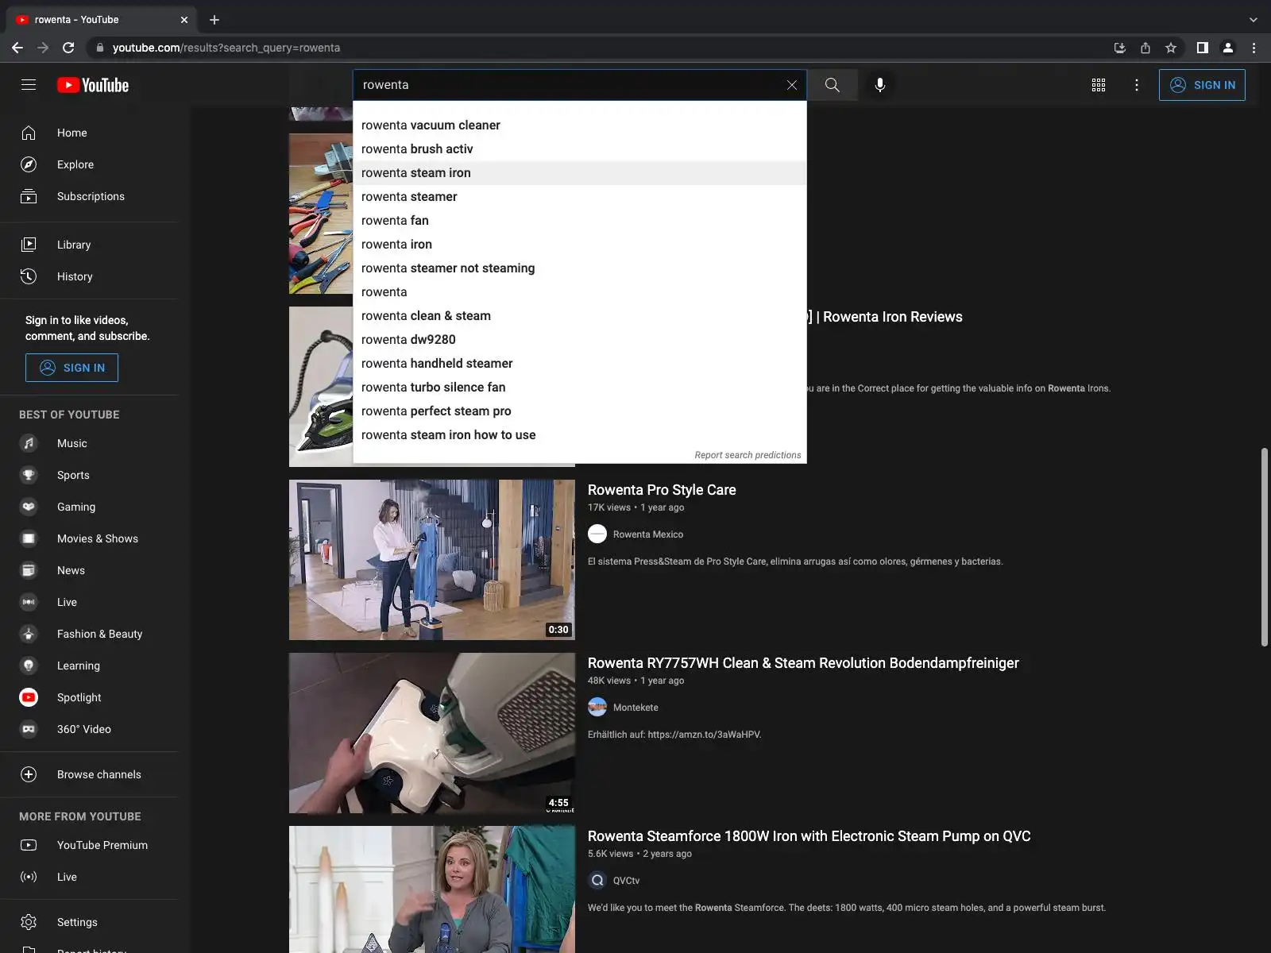This screenshot has width=1271, height=953.
Task: Open YouTube Premium
Action: pyautogui.click(x=89, y=845)
